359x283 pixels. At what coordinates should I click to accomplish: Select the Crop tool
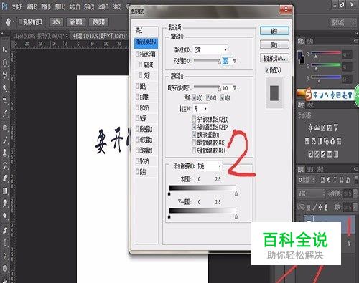[x=5, y=100]
